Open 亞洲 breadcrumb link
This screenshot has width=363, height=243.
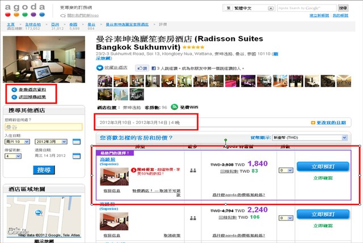[x=55, y=24]
